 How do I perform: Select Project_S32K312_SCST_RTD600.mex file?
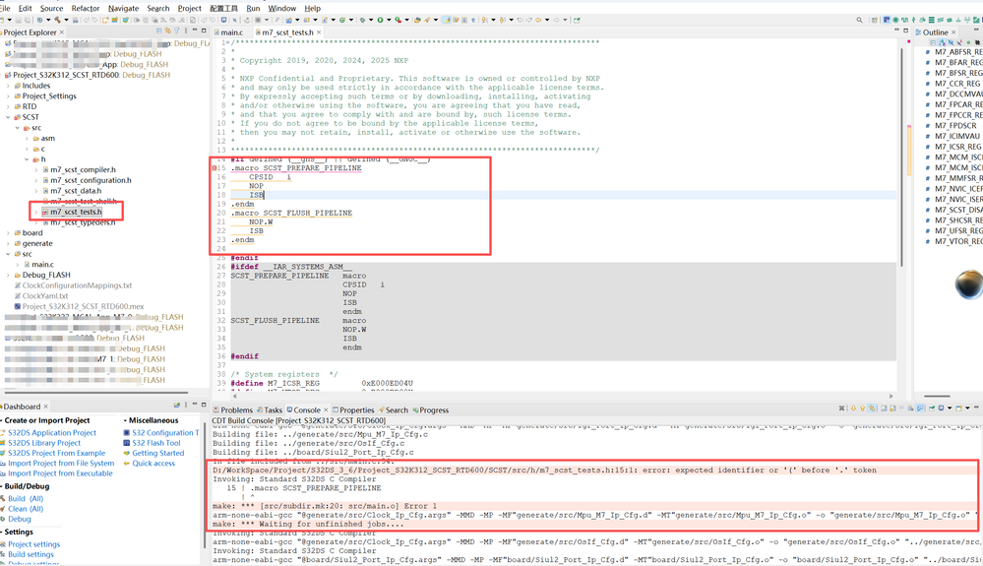tap(83, 306)
